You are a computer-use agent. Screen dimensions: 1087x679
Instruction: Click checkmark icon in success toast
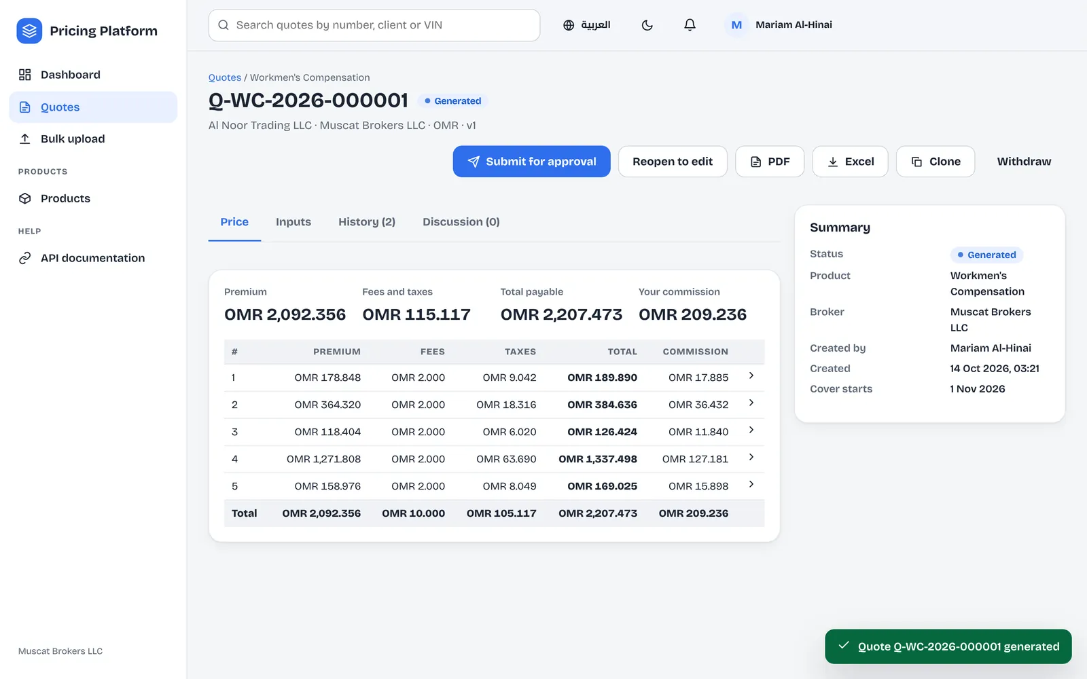(x=844, y=646)
